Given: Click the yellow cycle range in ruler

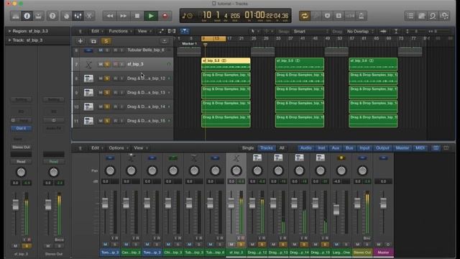Looking at the screenshot, I should tap(213, 38).
